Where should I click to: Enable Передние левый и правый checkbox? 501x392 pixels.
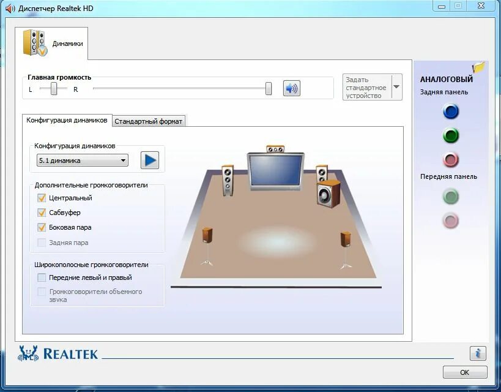(x=42, y=277)
